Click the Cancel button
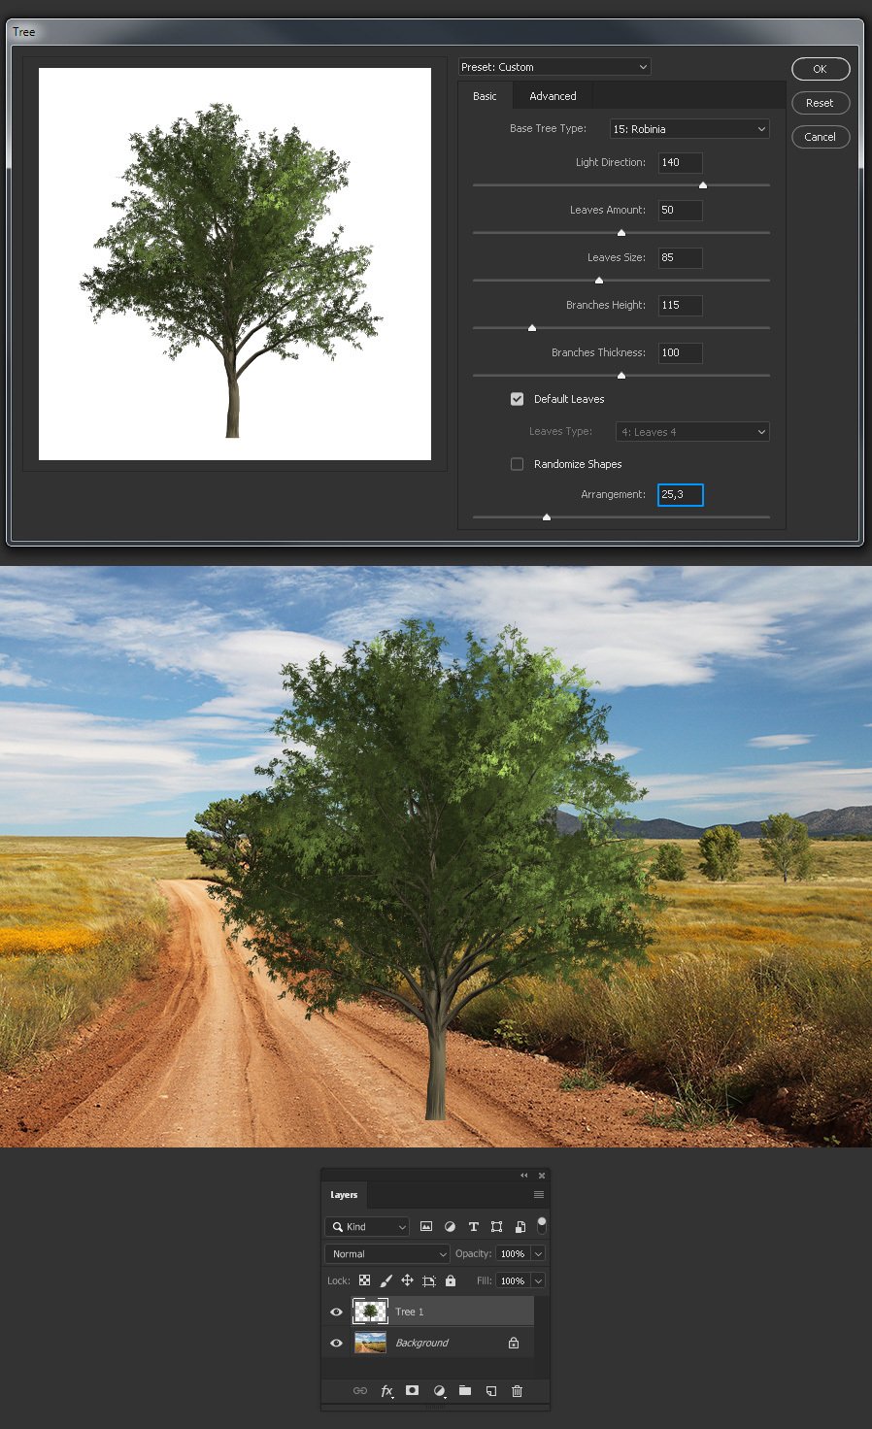The height and width of the screenshot is (1429, 872). 821,137
